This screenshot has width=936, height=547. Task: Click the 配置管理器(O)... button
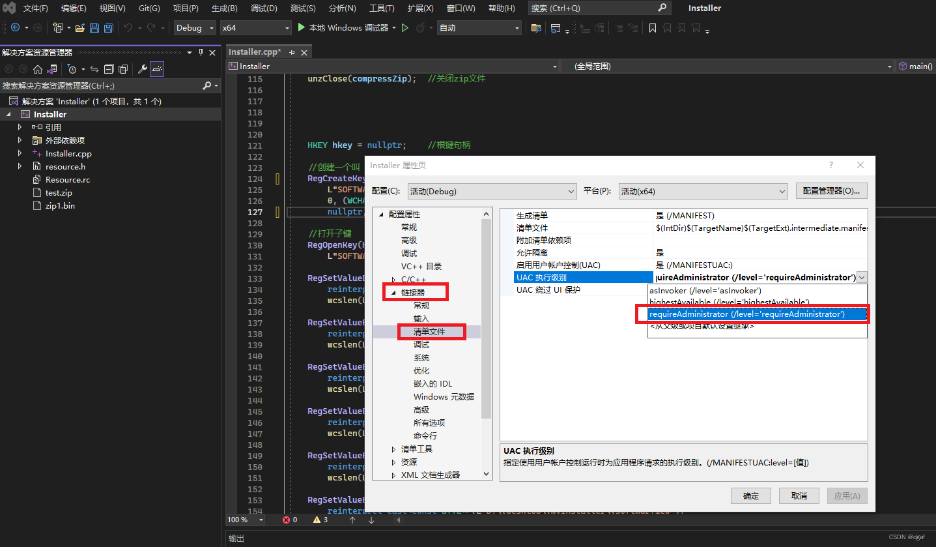831,191
